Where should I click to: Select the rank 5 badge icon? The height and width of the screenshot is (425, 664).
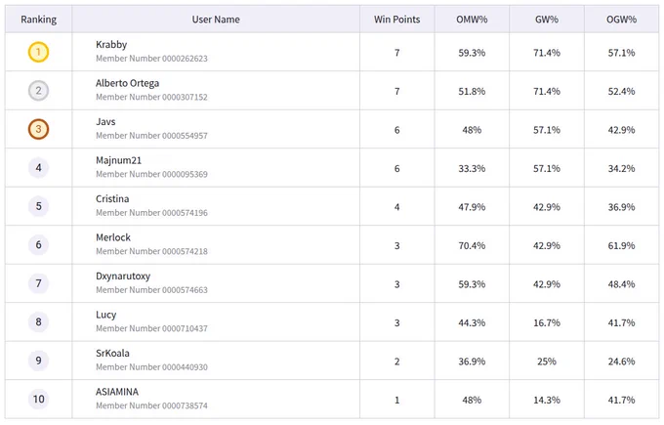click(38, 206)
